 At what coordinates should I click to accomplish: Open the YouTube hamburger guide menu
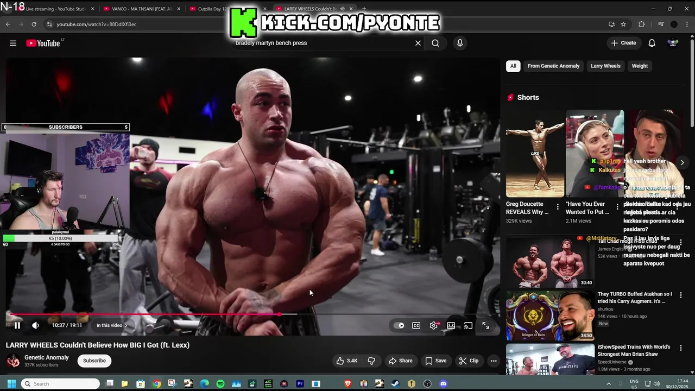(x=13, y=43)
